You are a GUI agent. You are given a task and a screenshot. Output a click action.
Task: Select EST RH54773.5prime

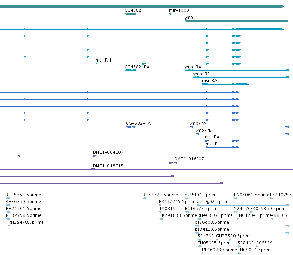[160, 195]
